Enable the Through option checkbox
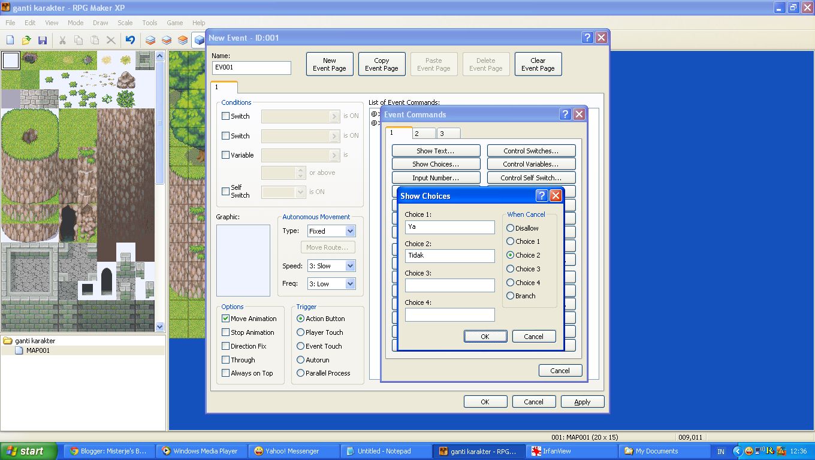 [x=225, y=359]
